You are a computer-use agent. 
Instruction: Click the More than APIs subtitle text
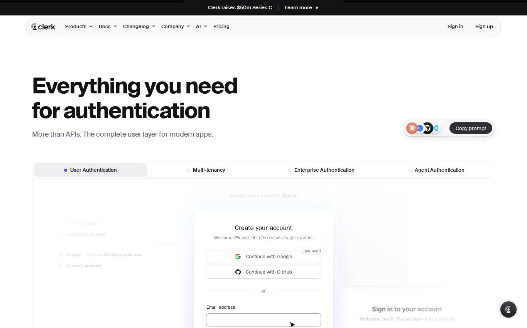tap(122, 134)
